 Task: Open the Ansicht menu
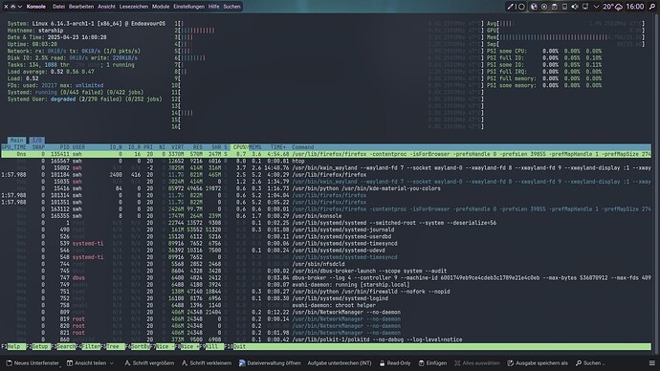[106, 7]
